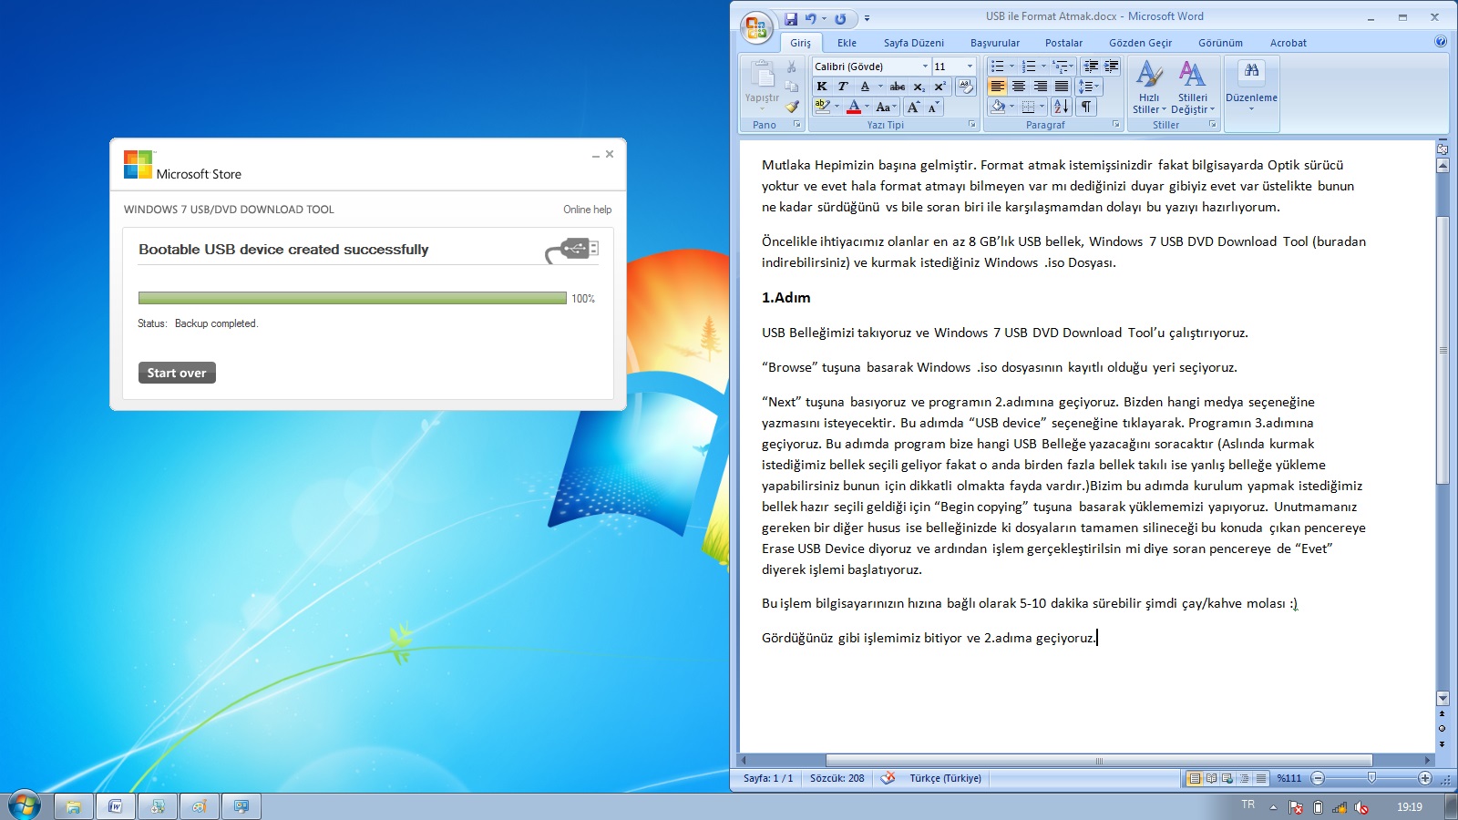Sort text with the A-Z icon

[1062, 107]
